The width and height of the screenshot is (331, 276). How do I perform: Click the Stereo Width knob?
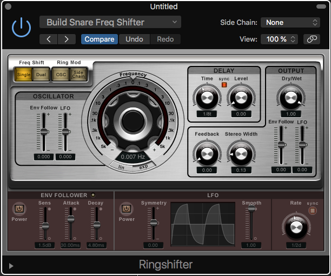(241, 153)
